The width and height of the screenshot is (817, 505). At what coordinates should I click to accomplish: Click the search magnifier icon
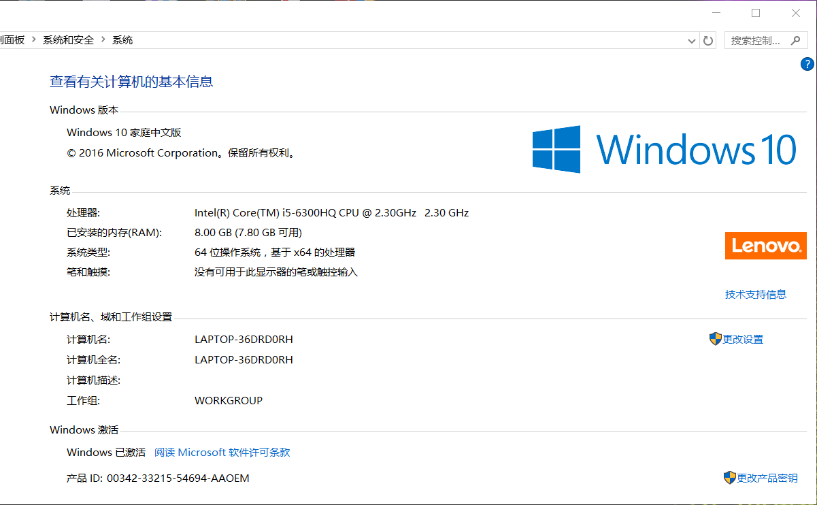click(x=795, y=41)
